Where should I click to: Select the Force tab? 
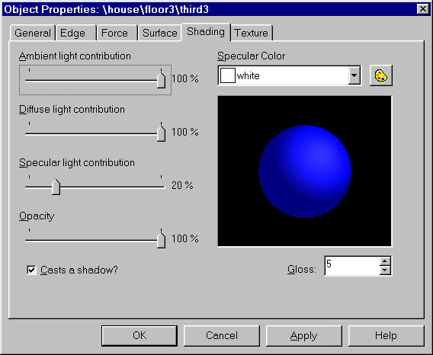click(x=114, y=33)
